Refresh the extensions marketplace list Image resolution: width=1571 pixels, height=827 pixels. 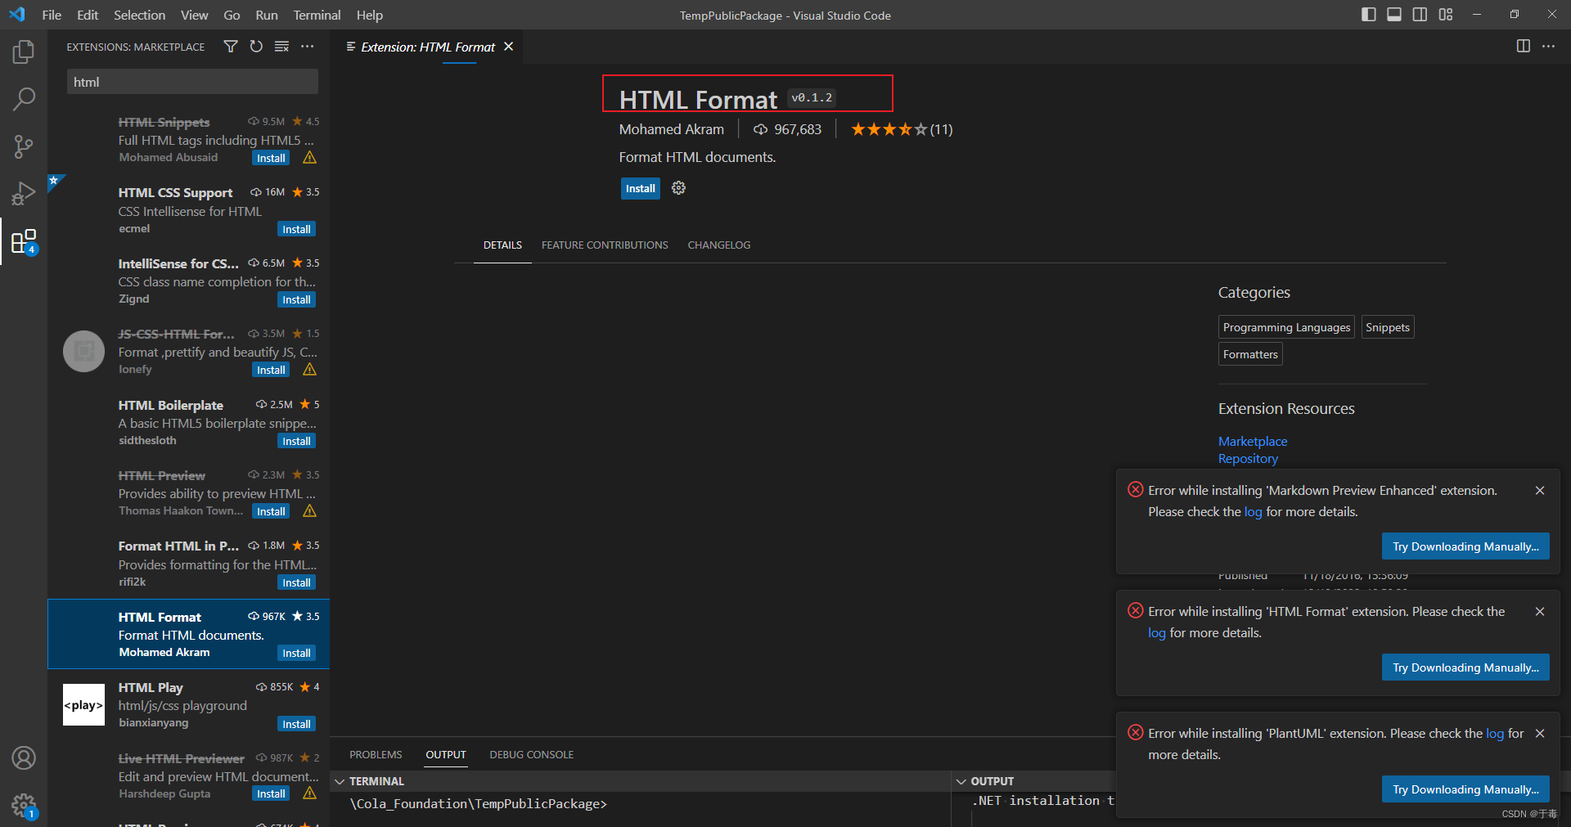(256, 47)
